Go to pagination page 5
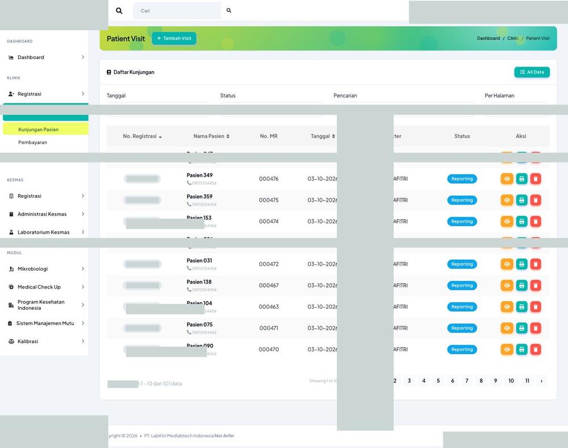Viewport: 568px width, 448px height. [x=438, y=381]
